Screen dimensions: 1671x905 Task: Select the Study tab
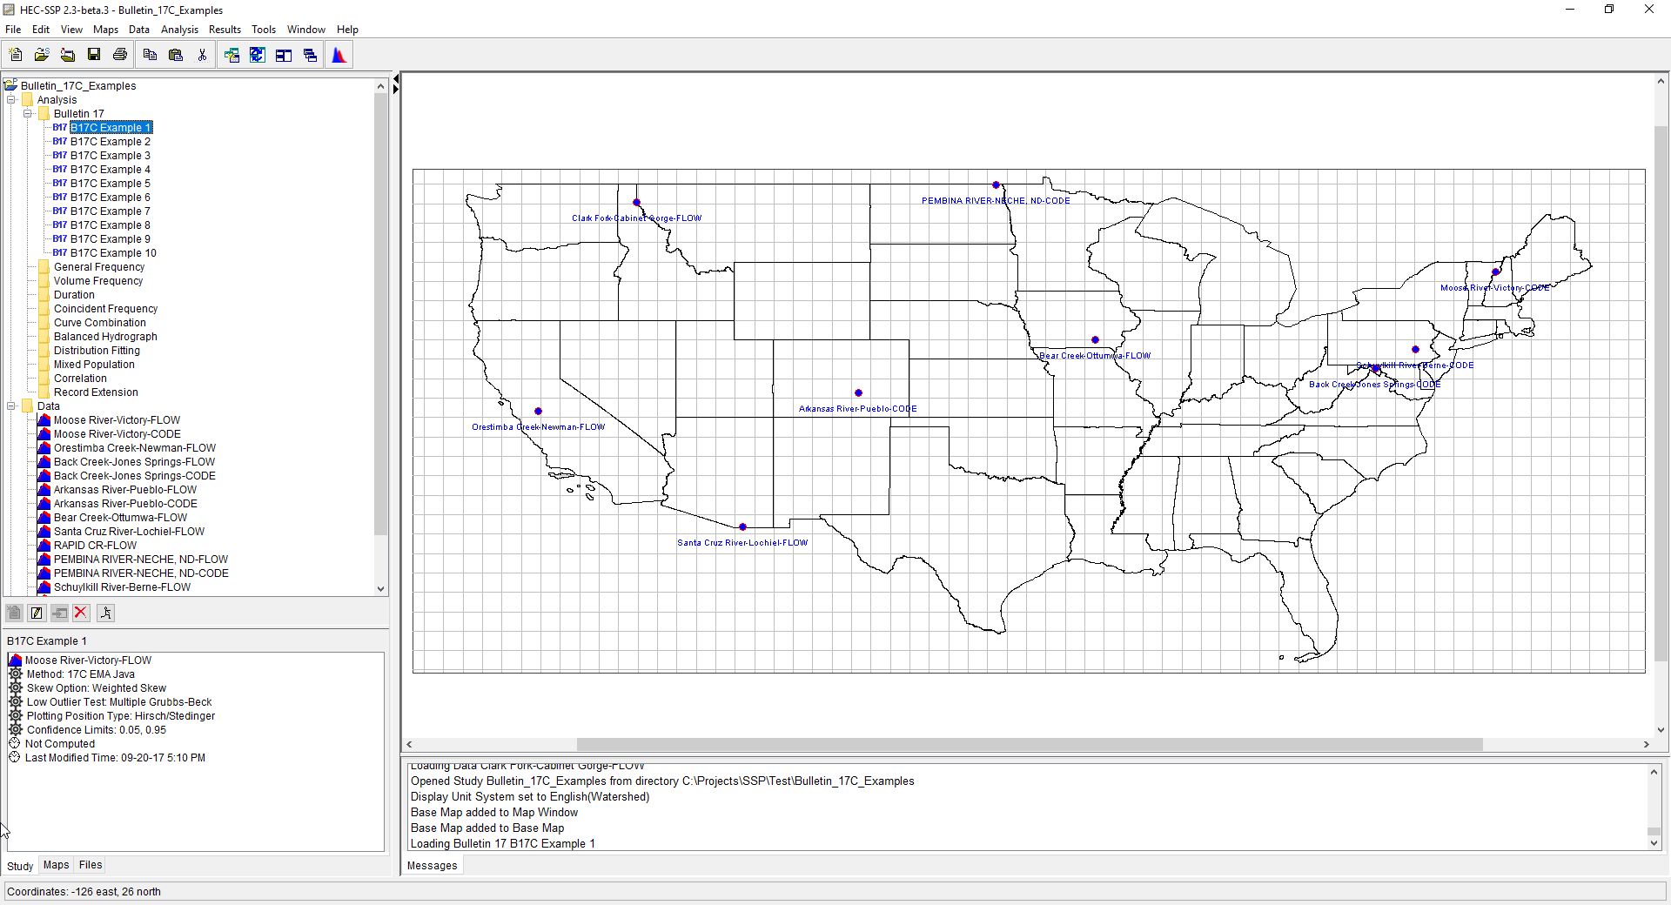[x=20, y=866]
